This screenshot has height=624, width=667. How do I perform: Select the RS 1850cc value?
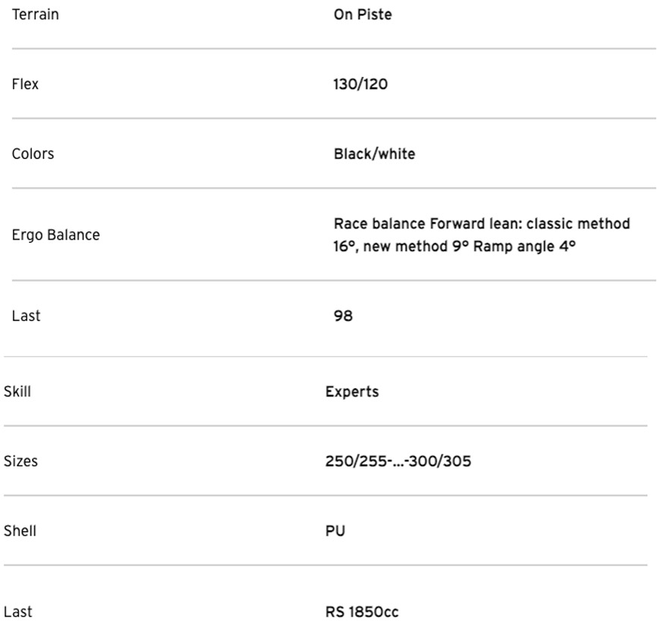click(x=361, y=612)
